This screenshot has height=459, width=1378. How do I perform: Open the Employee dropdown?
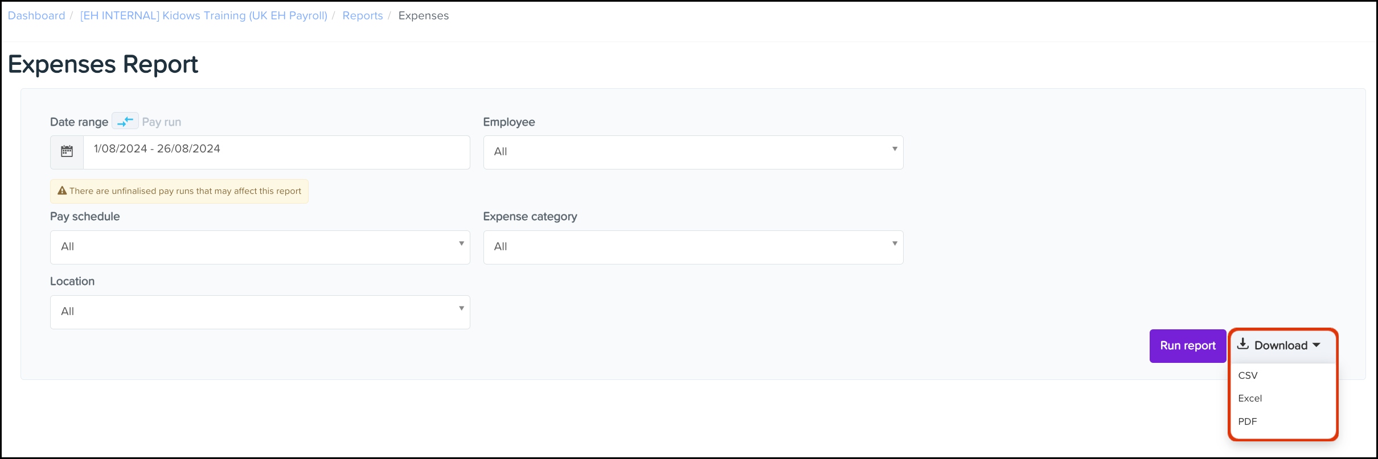[x=693, y=152]
